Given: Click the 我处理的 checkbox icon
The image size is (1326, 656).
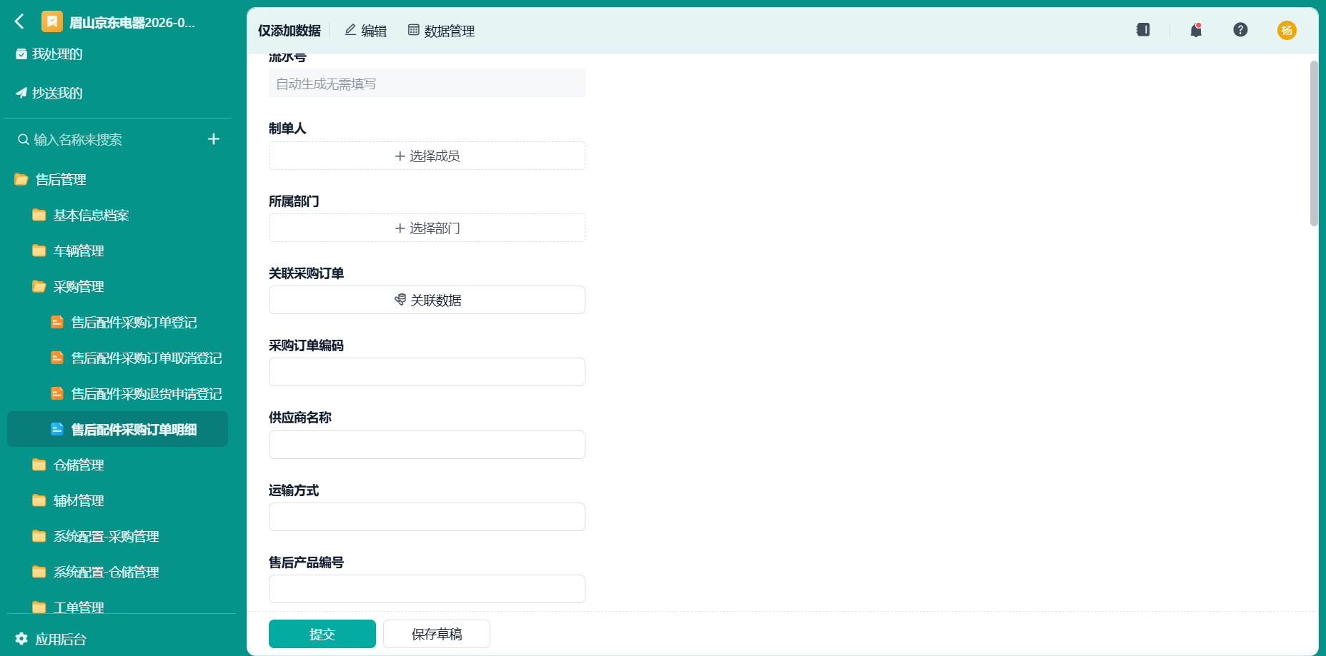Looking at the screenshot, I should click(21, 54).
